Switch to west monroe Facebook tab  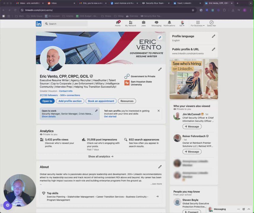pos(124,3)
